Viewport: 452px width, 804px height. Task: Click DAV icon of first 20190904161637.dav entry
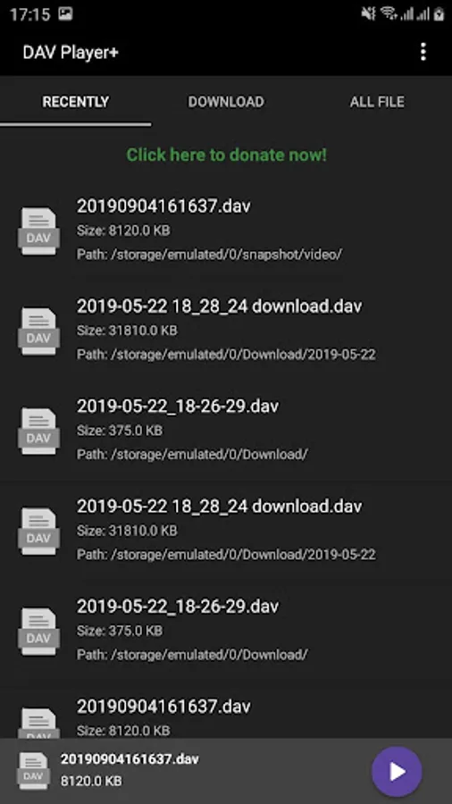(39, 231)
